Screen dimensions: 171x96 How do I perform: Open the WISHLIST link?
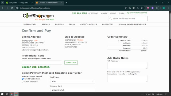(104, 13)
